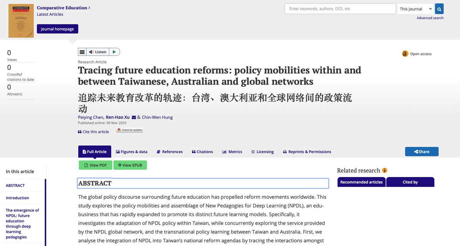This screenshot has width=460, height=246.
Task: Open author Chin-Wen Hung's details
Action: 157,117
